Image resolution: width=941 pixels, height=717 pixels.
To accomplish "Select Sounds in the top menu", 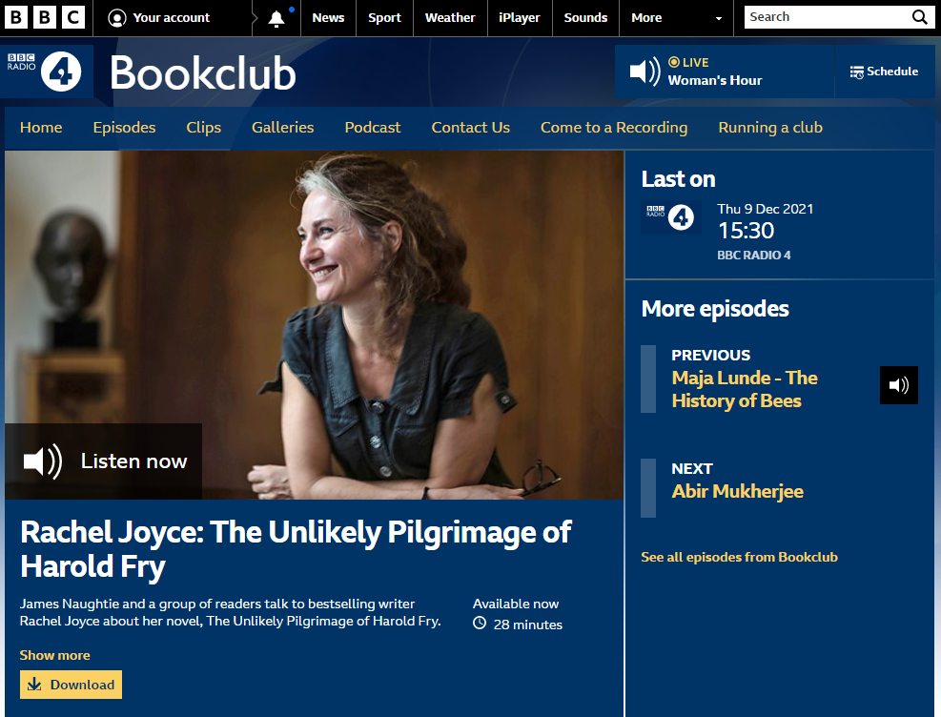I will pyautogui.click(x=585, y=18).
